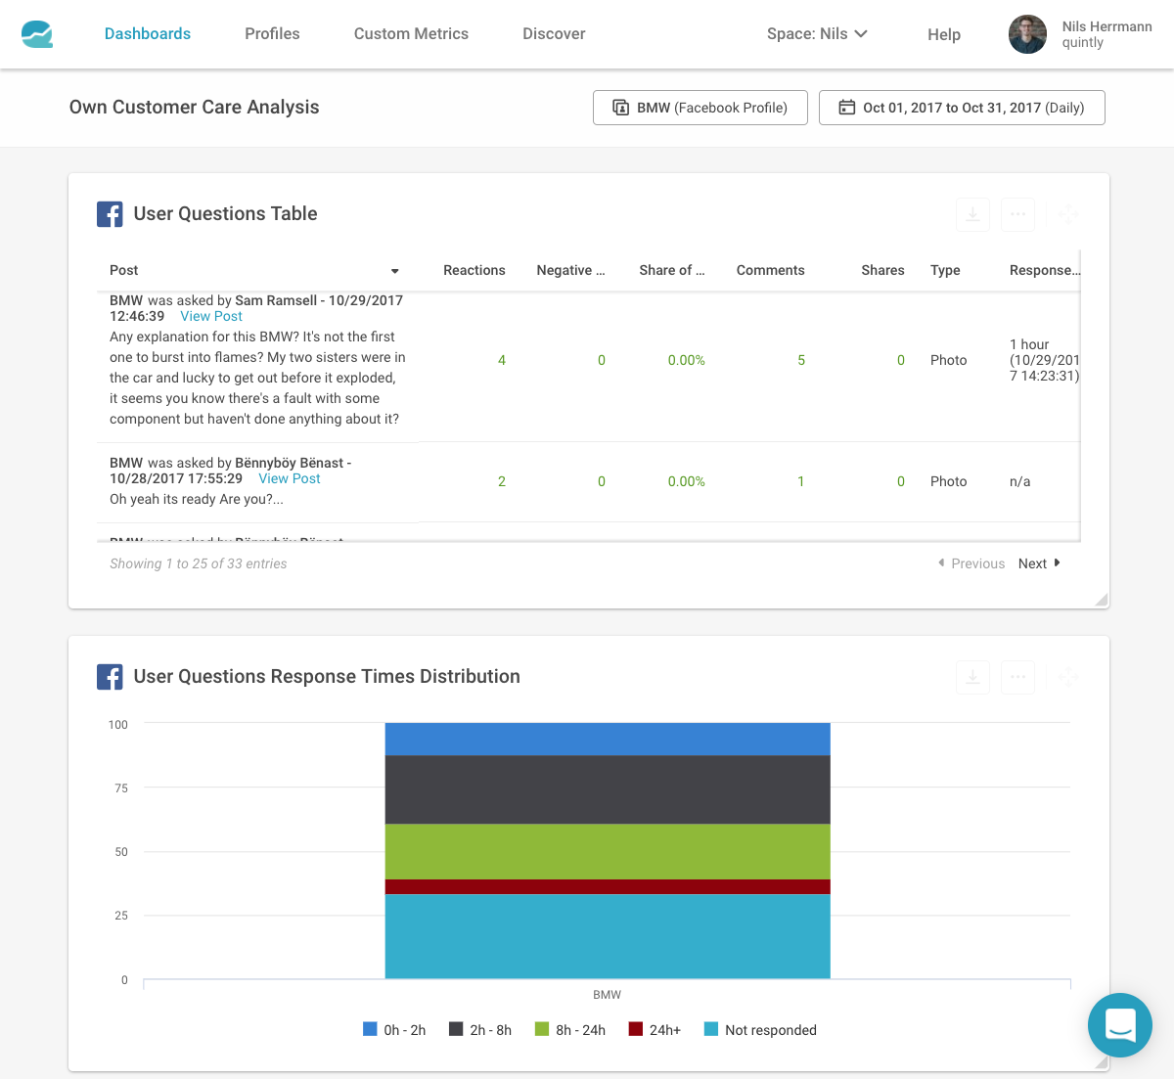Open more options for Response Times Distribution

pos(1017,677)
